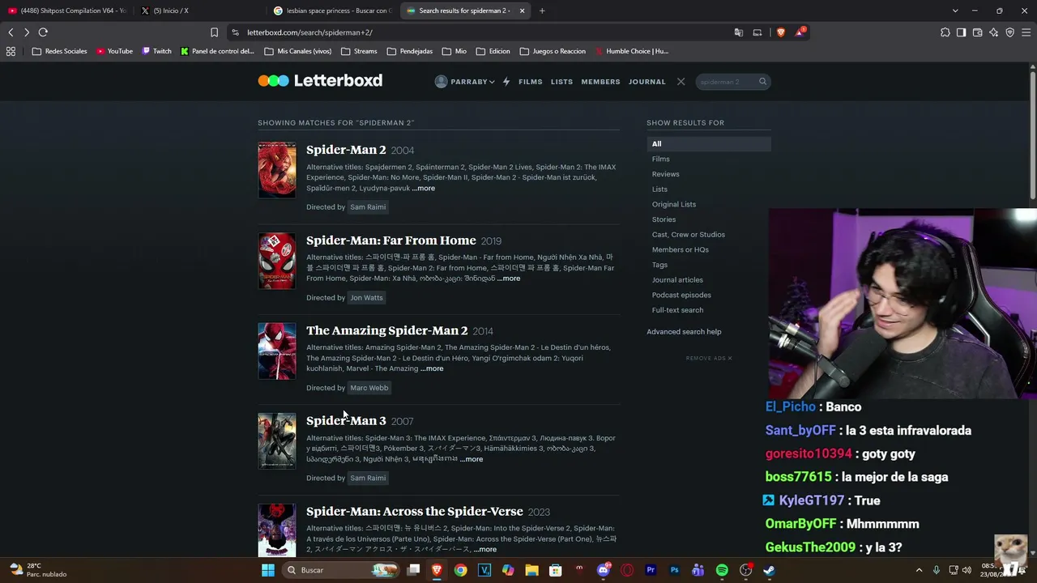The height and width of the screenshot is (583, 1037).
Task: Open the FILMS menu
Action: (531, 82)
